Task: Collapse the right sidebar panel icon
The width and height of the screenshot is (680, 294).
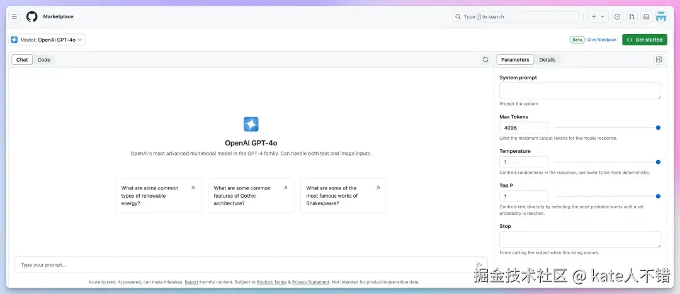Action: coord(659,59)
